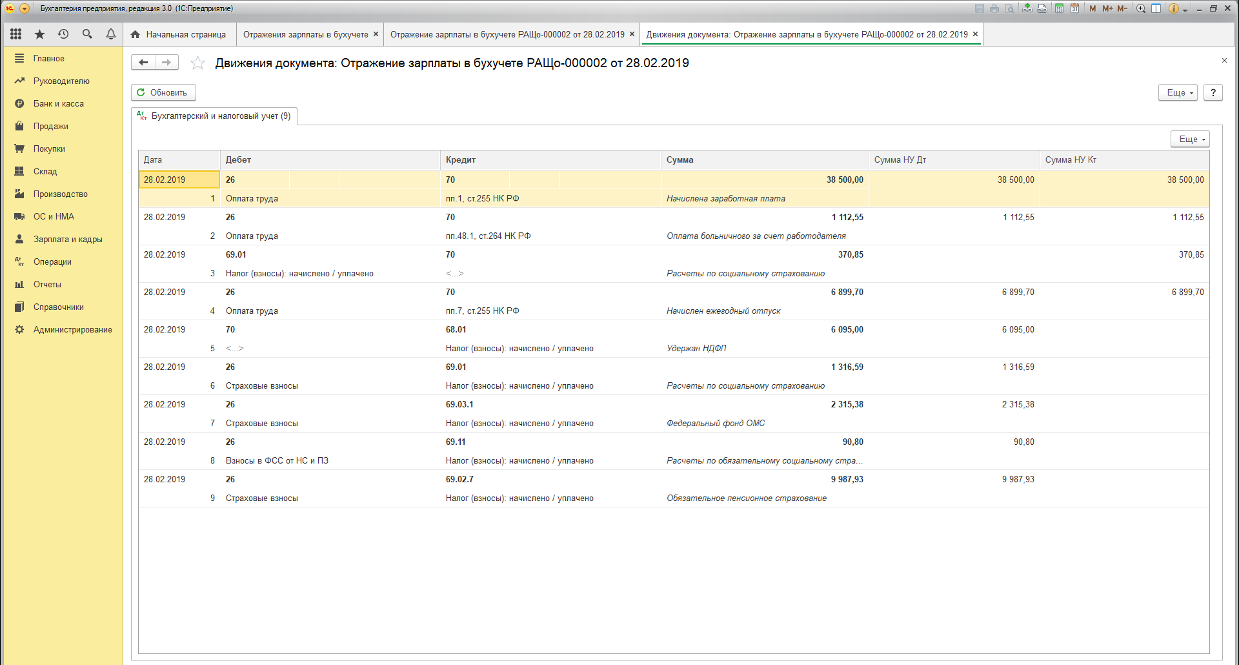Click the Обновить refresh button
The height and width of the screenshot is (665, 1239).
coord(163,92)
